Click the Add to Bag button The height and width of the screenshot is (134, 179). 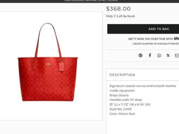[x=143, y=29]
